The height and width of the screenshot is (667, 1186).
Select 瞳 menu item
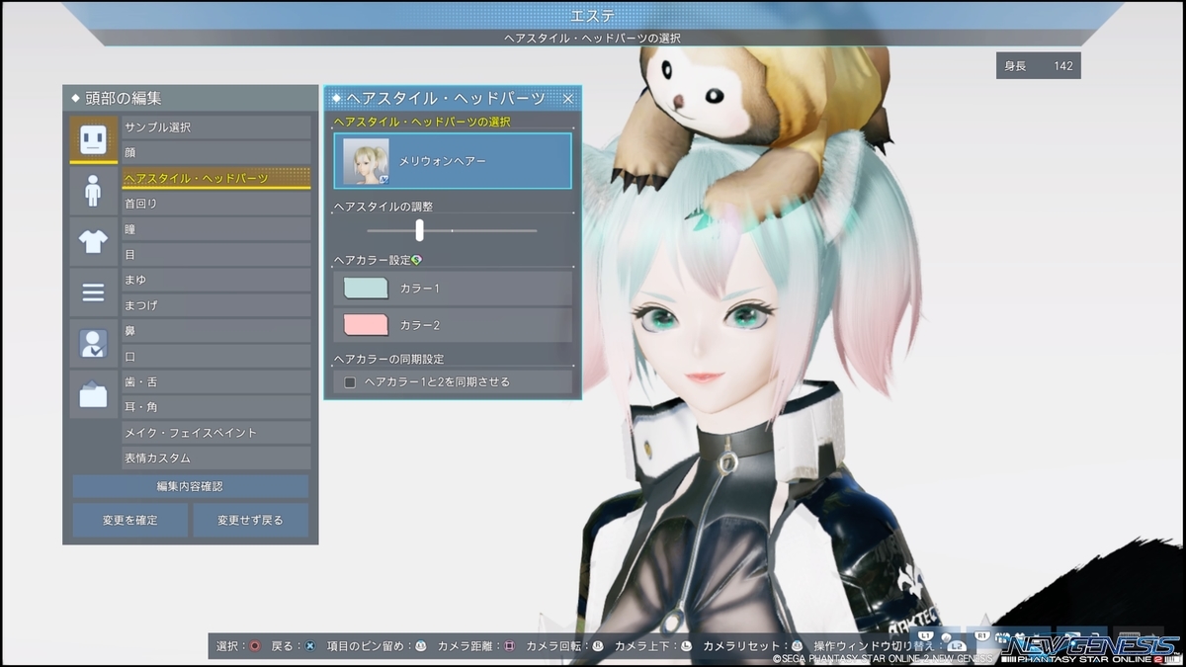click(x=216, y=229)
